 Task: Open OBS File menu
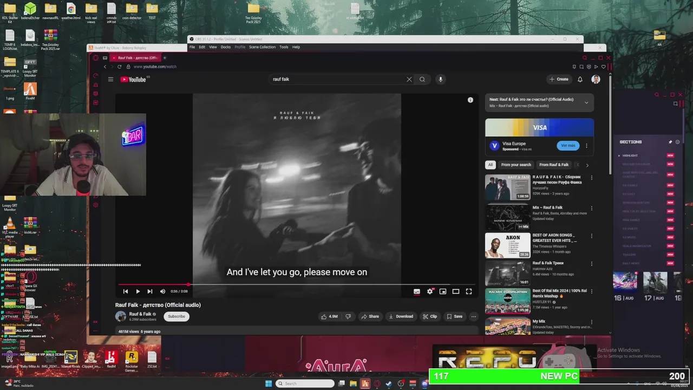(192, 47)
